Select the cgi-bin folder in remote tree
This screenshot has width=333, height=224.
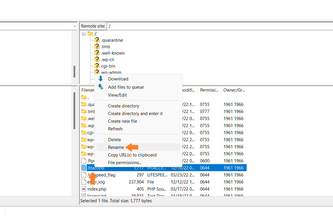[108, 66]
